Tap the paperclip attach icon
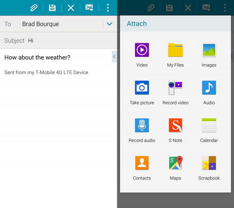Image resolution: width=234 pixels, height=208 pixels. pyautogui.click(x=34, y=8)
